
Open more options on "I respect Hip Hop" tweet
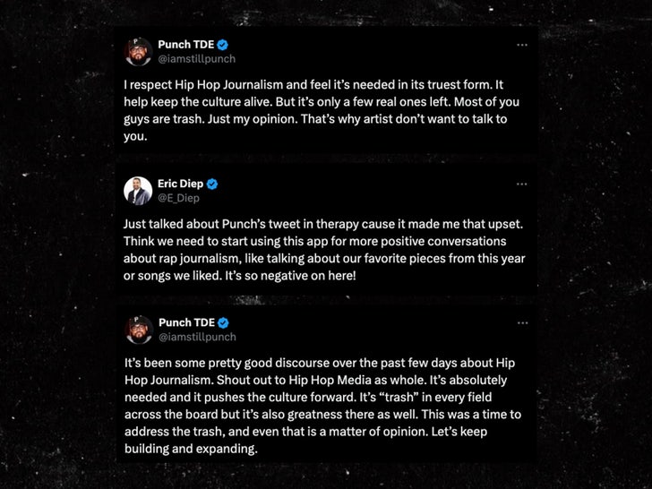(521, 44)
